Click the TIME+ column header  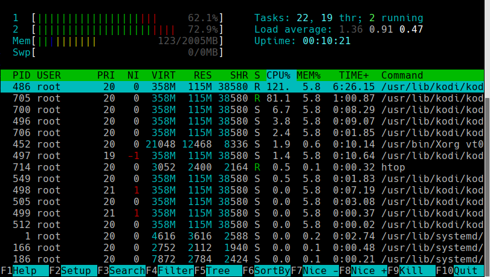point(354,76)
